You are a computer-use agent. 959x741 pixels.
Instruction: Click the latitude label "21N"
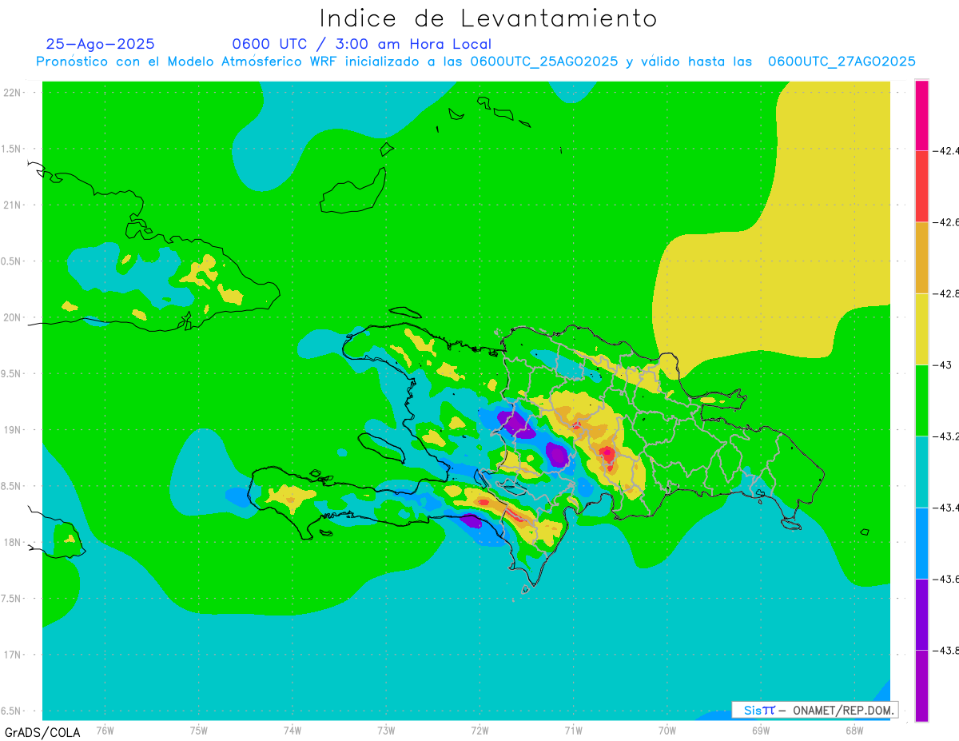[x=14, y=205]
